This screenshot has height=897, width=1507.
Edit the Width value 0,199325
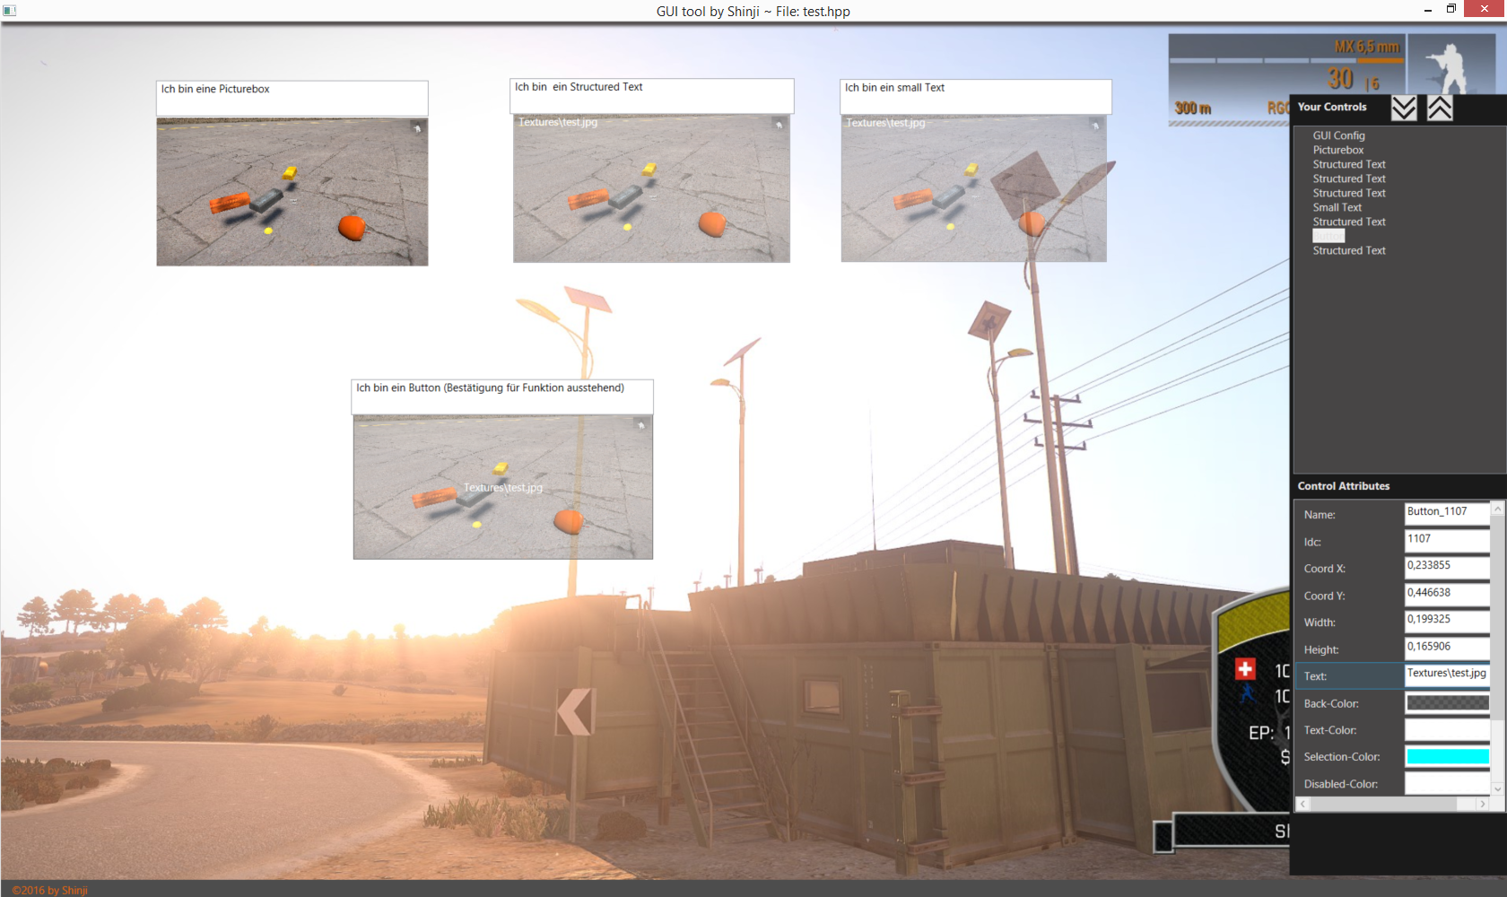coord(1447,621)
